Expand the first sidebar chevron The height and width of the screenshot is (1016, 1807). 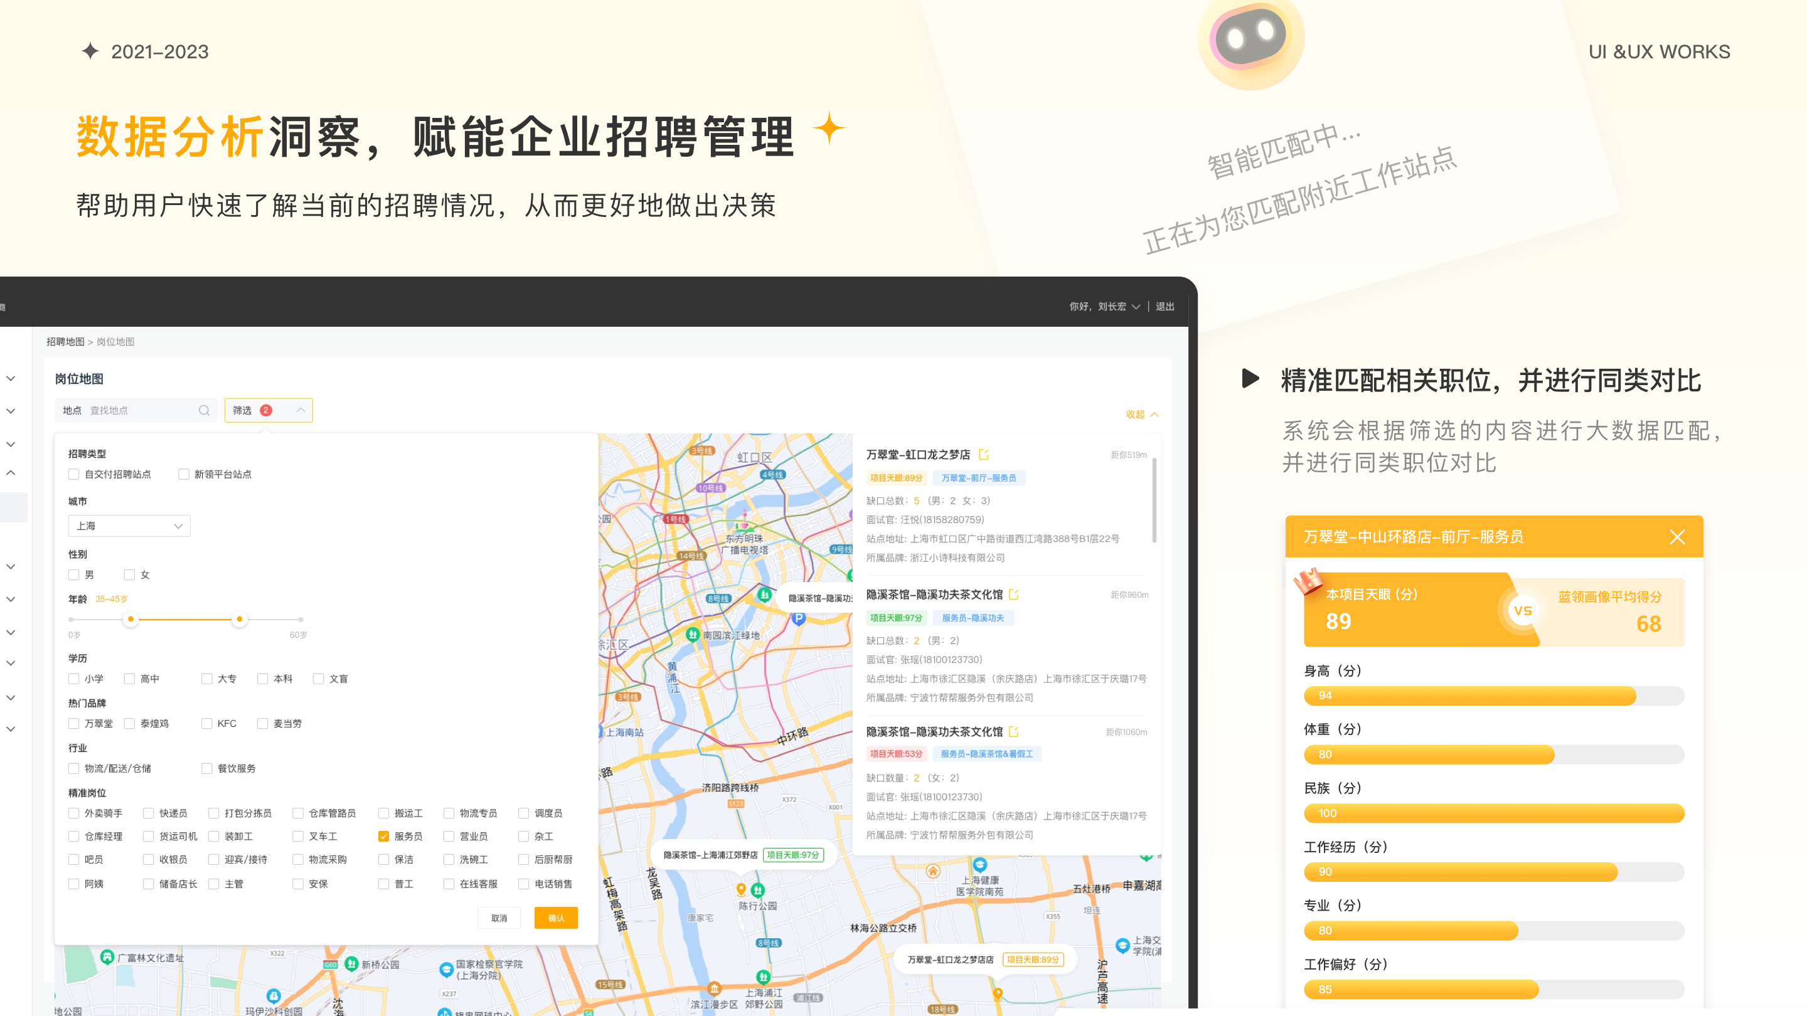[x=11, y=379]
